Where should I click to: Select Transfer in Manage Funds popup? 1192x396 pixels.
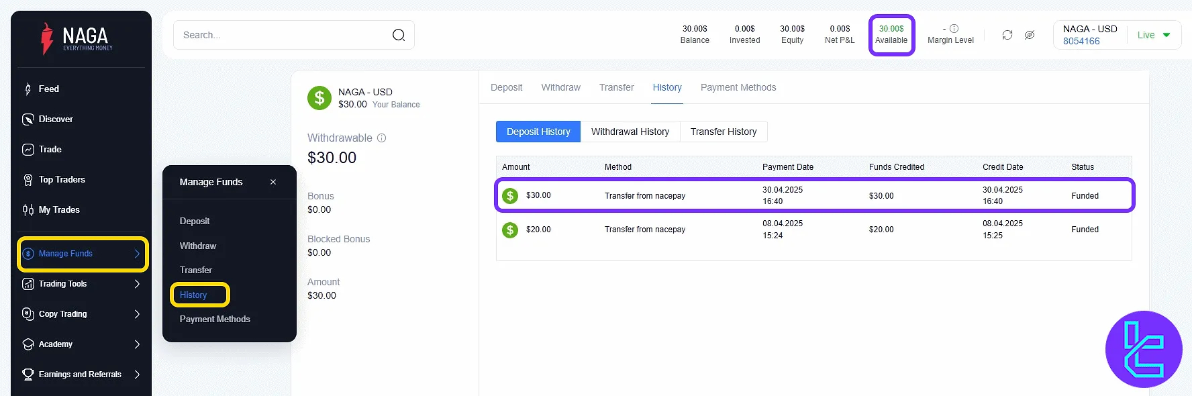(196, 270)
